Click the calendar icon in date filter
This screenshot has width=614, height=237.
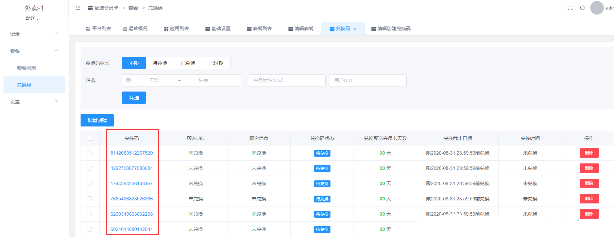point(129,80)
